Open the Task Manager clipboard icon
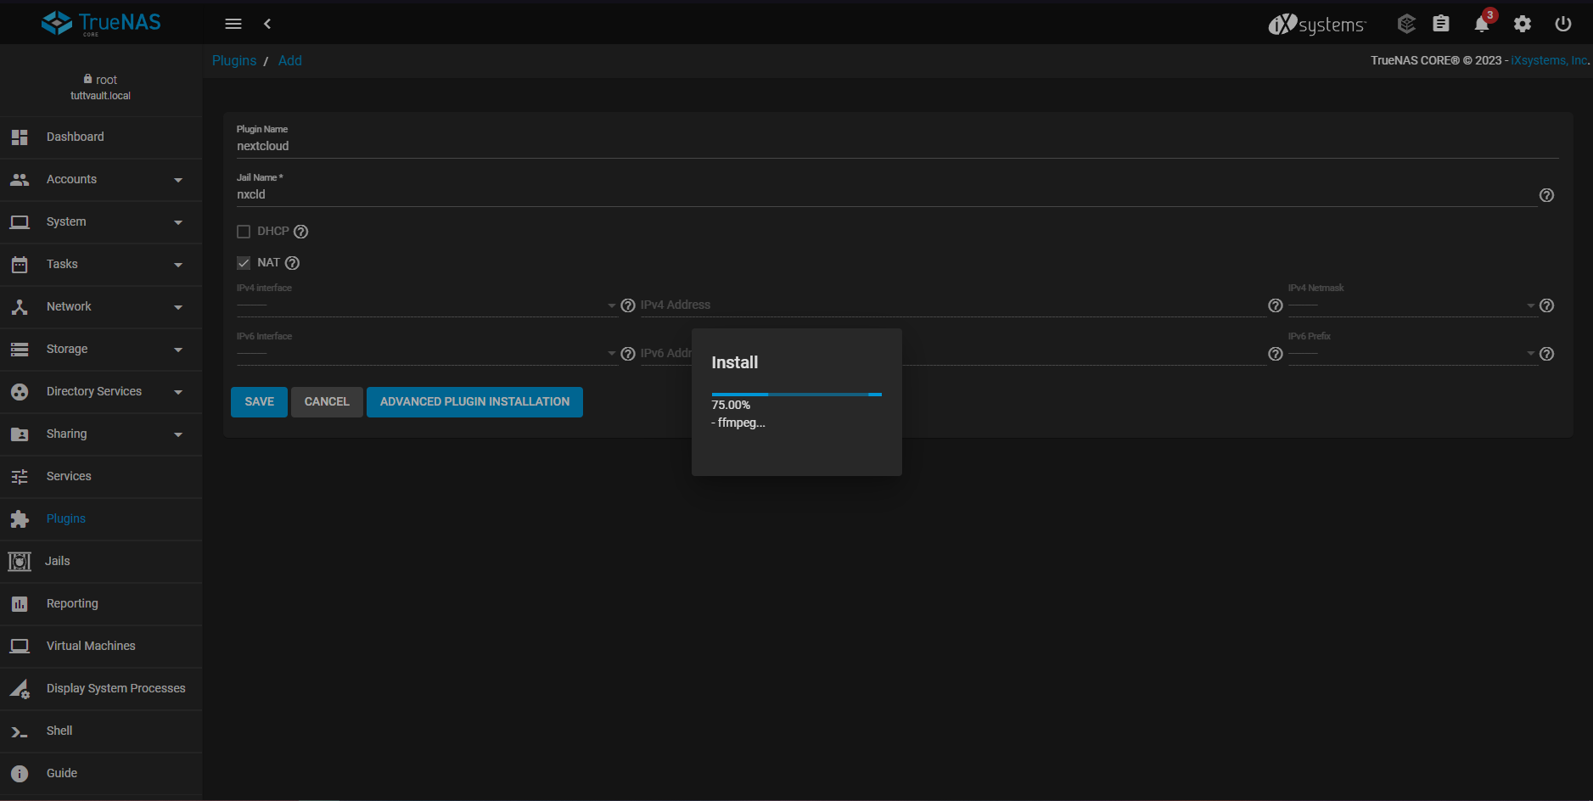 tap(1441, 24)
